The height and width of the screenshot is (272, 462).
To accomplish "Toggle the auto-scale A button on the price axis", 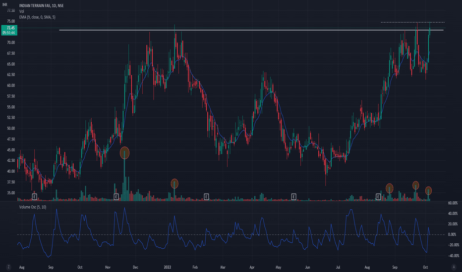I will 454,267.
